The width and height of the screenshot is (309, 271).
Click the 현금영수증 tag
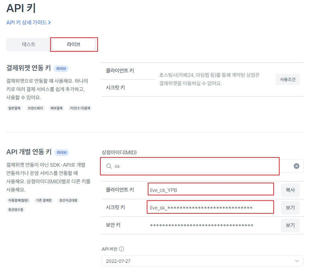pyautogui.click(x=16, y=210)
